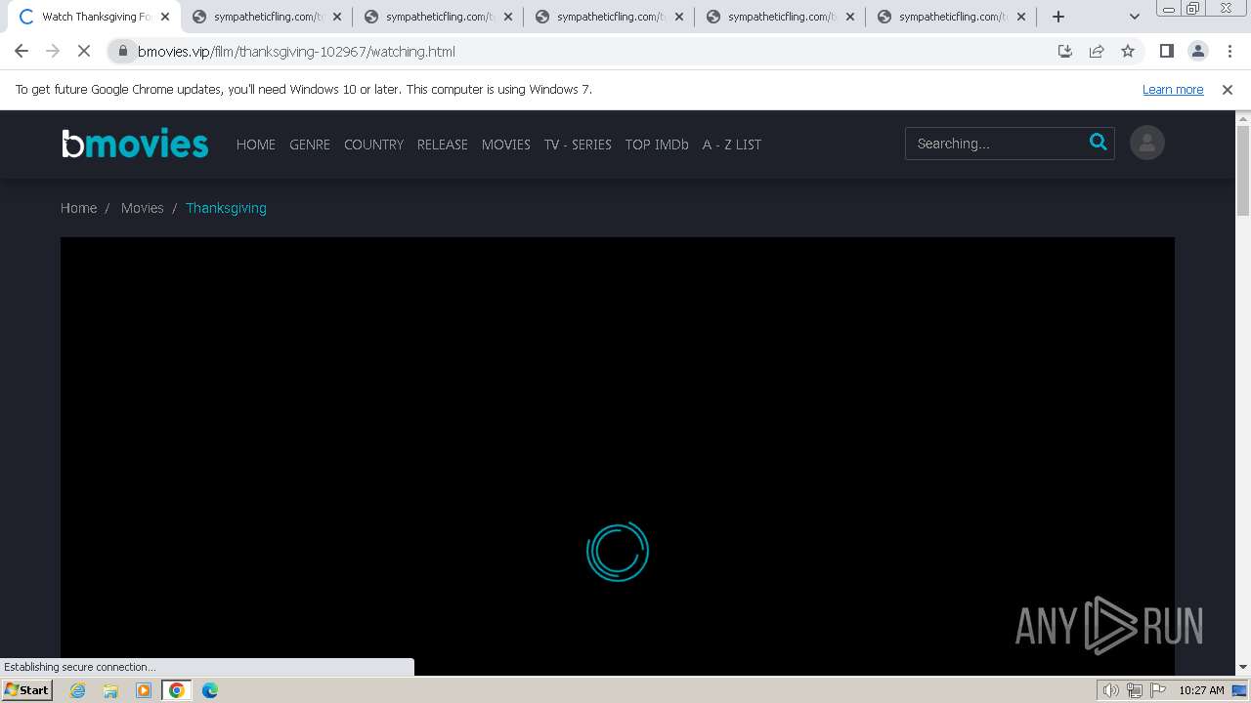Go to the MOVIES section
Screen dimensions: 1251x703
[x=506, y=145]
